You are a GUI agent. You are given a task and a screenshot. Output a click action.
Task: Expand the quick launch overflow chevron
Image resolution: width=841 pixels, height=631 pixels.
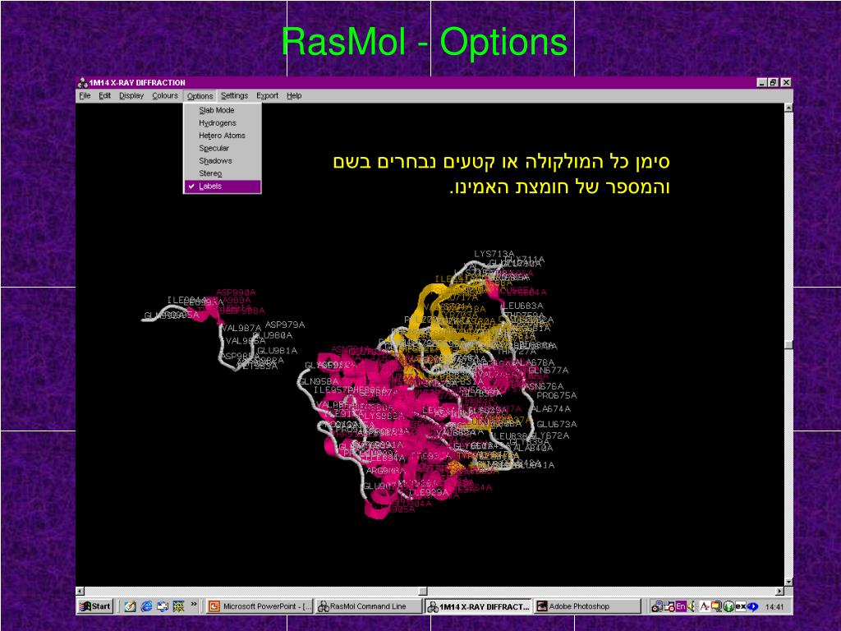click(194, 604)
